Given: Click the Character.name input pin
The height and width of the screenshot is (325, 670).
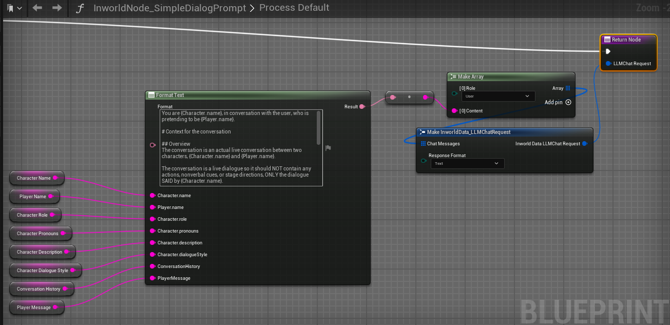Looking at the screenshot, I should pyautogui.click(x=152, y=196).
